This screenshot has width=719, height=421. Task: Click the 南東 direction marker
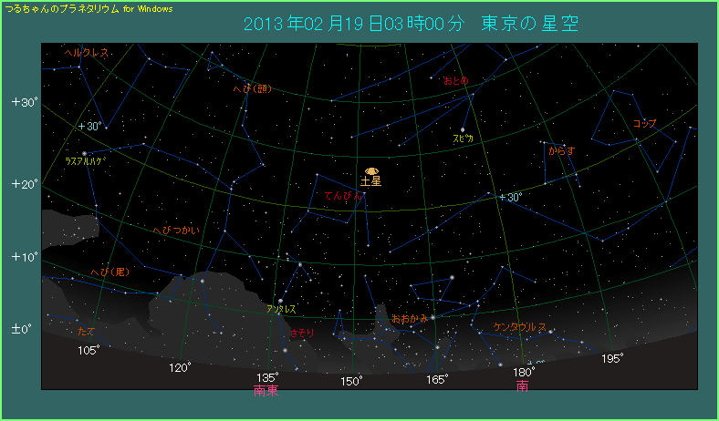266,390
